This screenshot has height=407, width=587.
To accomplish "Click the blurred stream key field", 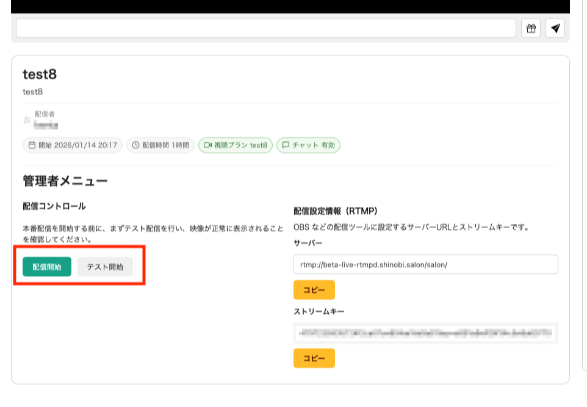I will pos(425,333).
